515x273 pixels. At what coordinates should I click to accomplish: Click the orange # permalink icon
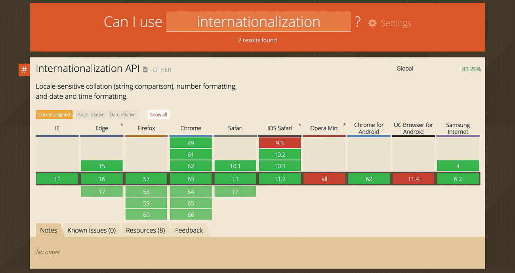24,70
